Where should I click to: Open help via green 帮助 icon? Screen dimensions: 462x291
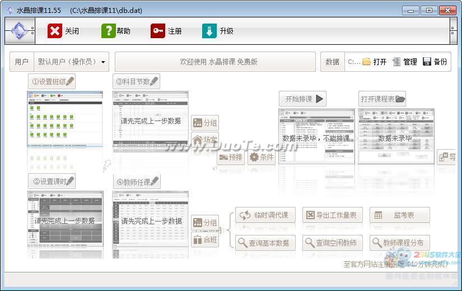(x=108, y=31)
